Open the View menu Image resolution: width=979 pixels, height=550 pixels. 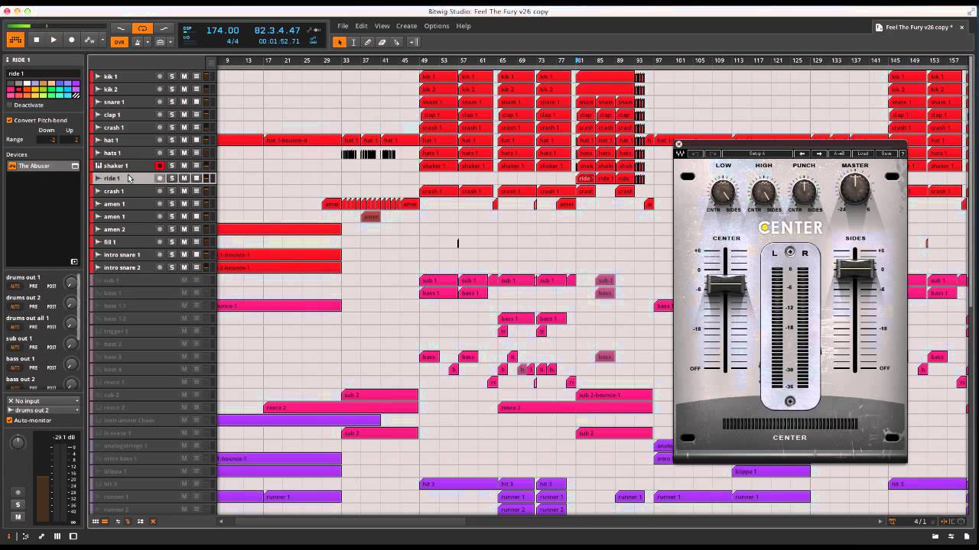coord(382,26)
